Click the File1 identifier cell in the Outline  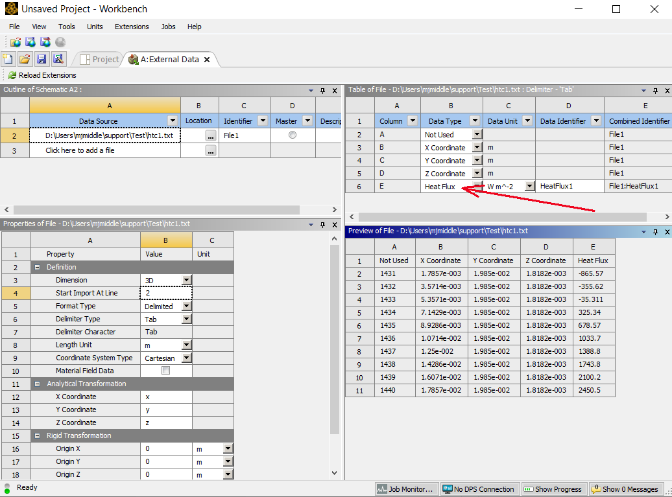coord(245,135)
